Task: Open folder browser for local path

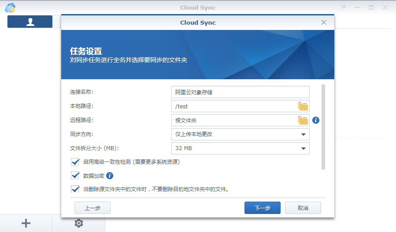Action: (x=303, y=106)
